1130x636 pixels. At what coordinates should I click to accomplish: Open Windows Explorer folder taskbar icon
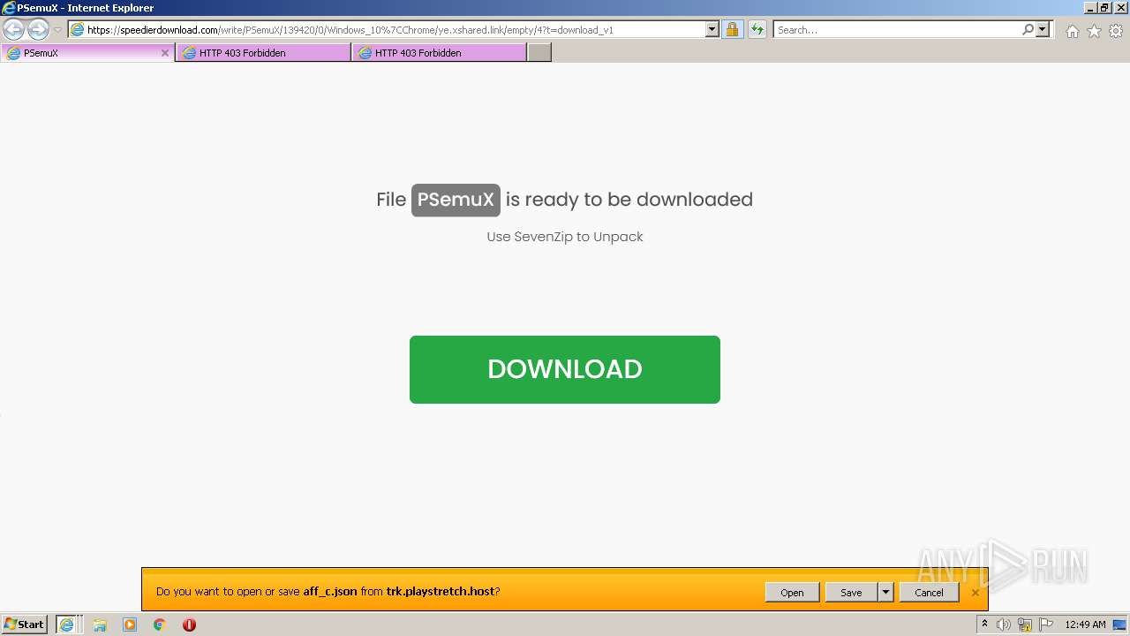(x=100, y=625)
